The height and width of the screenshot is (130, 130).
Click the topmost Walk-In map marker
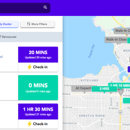tap(122, 31)
